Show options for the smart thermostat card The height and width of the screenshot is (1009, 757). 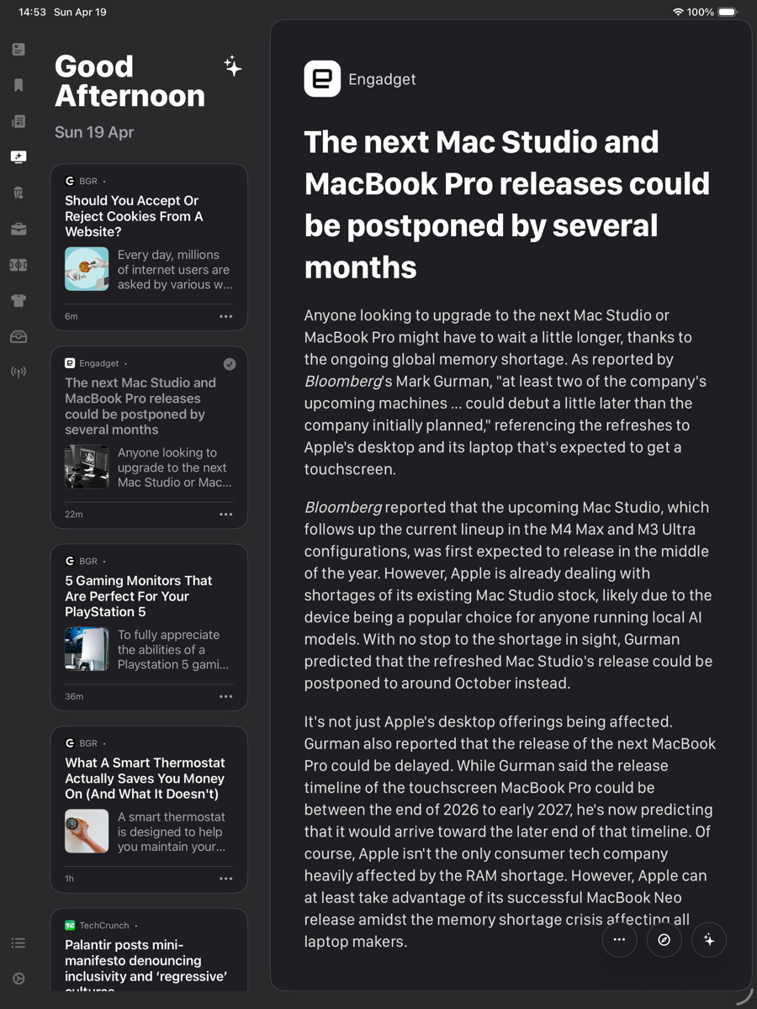pos(225,878)
